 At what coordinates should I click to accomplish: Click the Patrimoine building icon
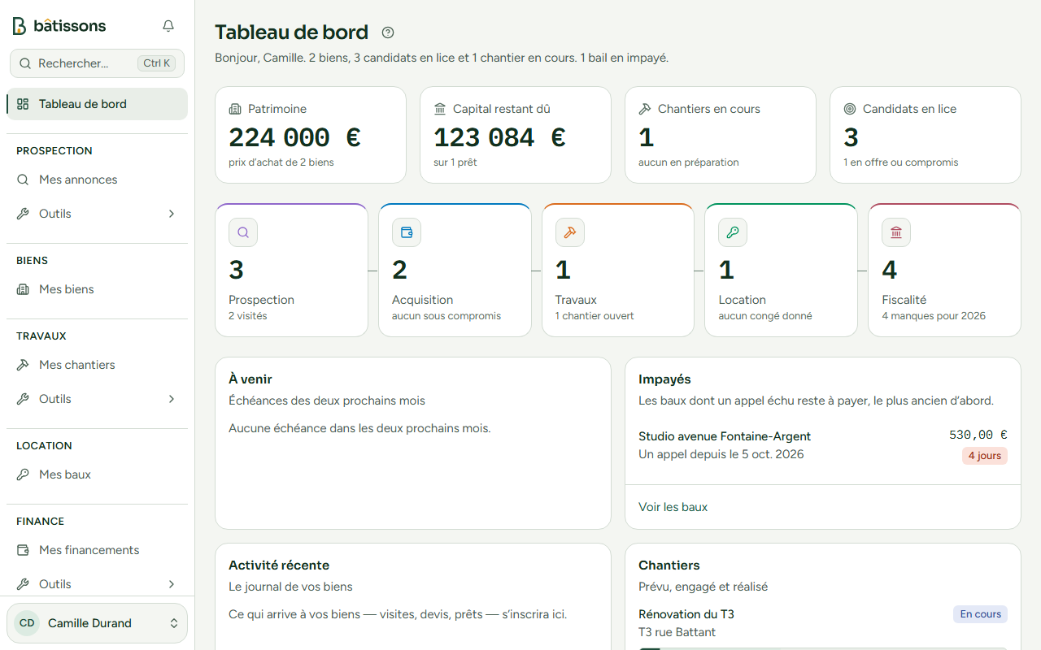pyautogui.click(x=235, y=109)
